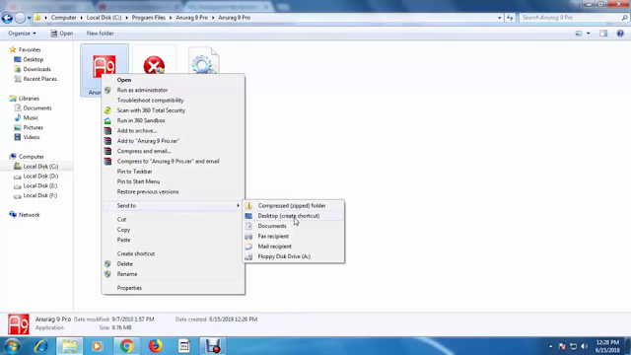Viewport: 631px width, 355px height.
Task: Click the search magnifier icon
Action: coord(624,18)
